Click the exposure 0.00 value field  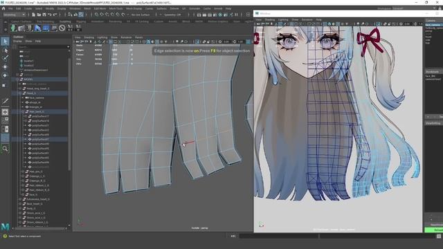coord(226,41)
